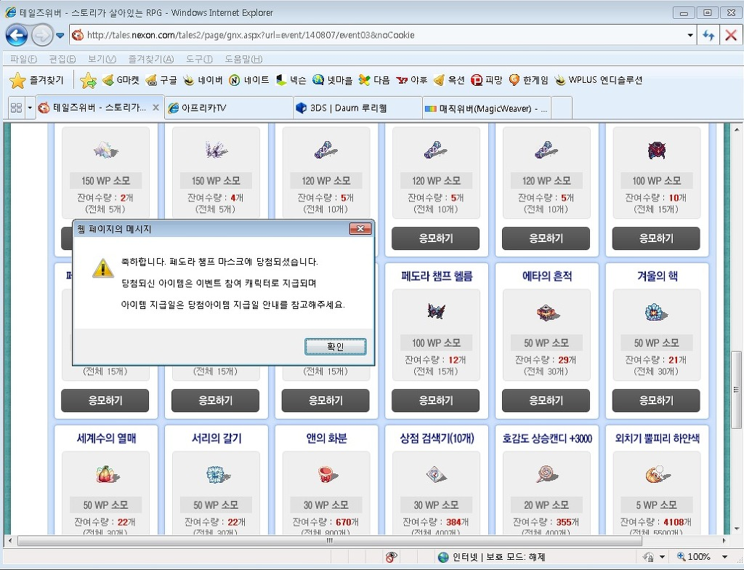Click the 즐겨찾기 star button

click(36, 80)
